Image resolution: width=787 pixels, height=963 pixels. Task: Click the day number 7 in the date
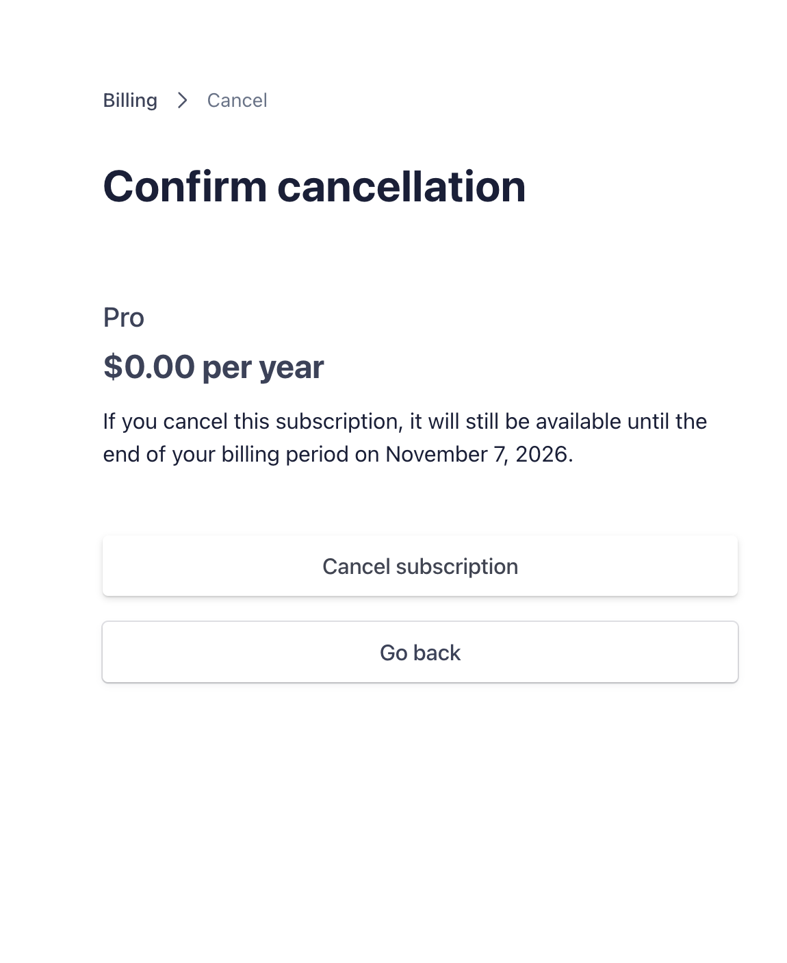click(x=499, y=454)
